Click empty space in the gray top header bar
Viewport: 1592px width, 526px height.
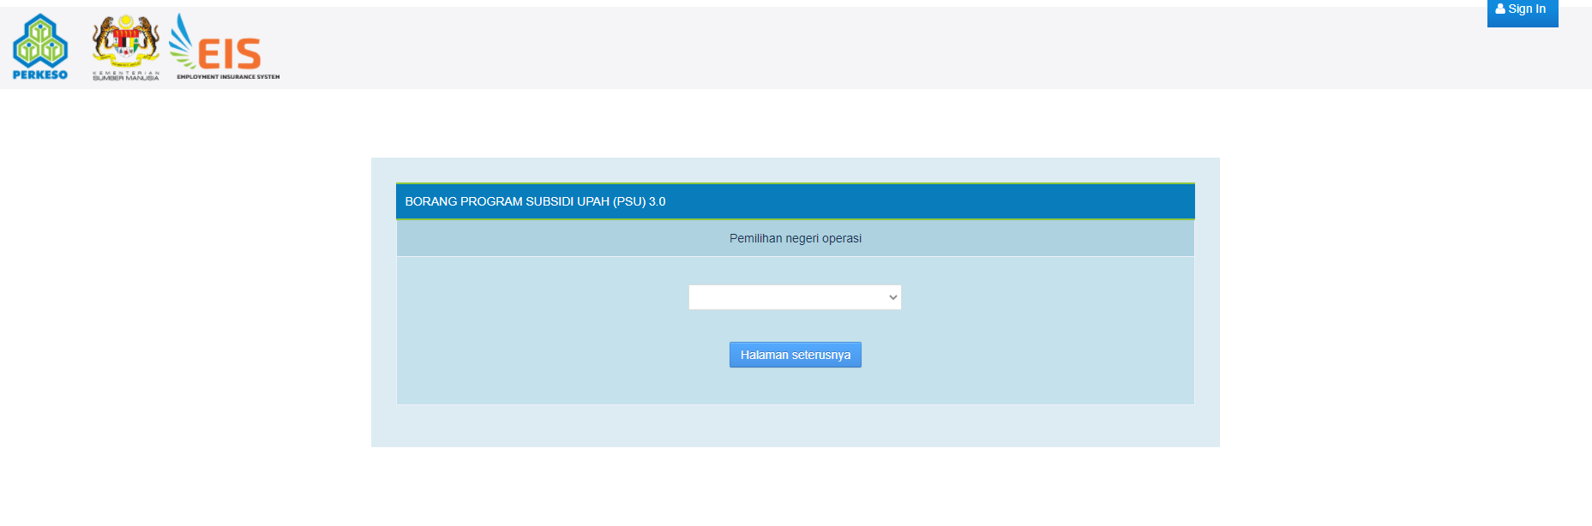[857, 47]
